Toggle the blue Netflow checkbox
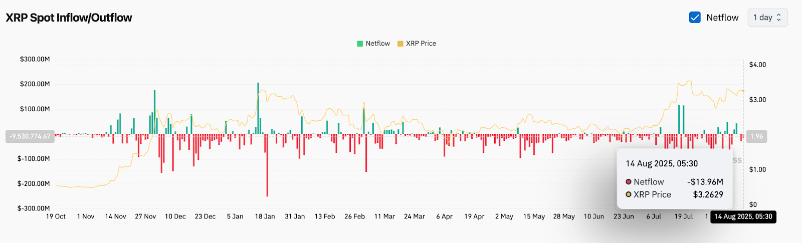 (695, 18)
